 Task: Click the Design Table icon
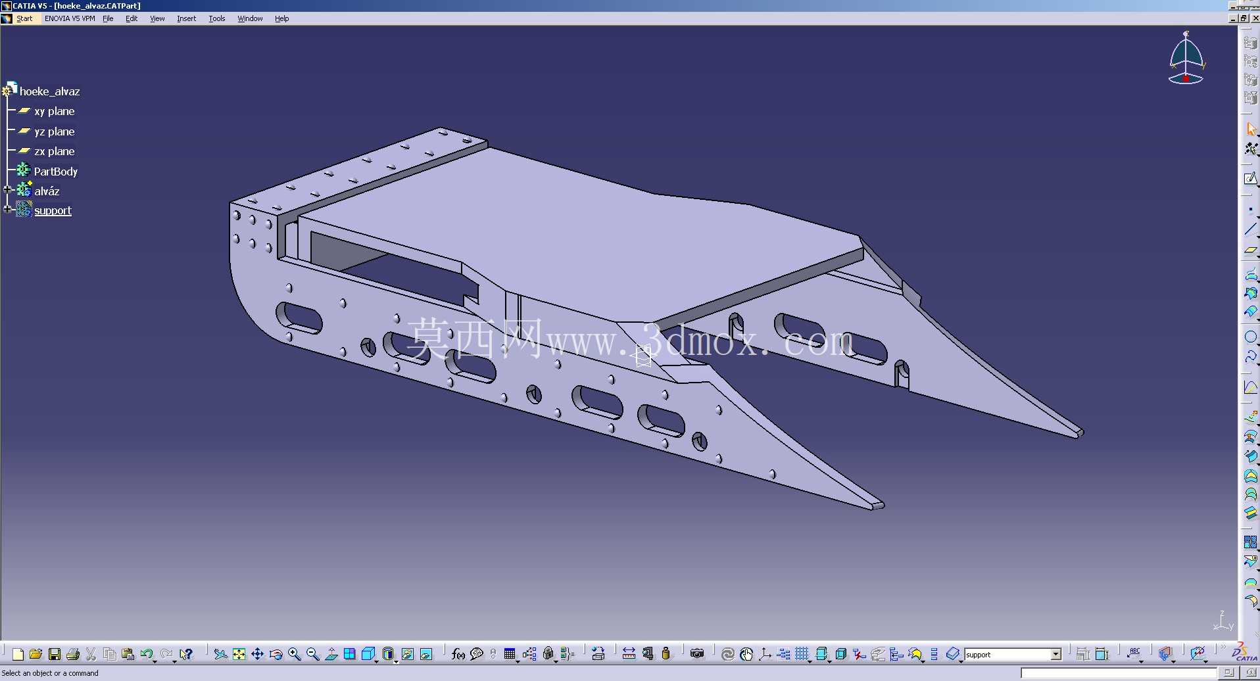tap(510, 654)
